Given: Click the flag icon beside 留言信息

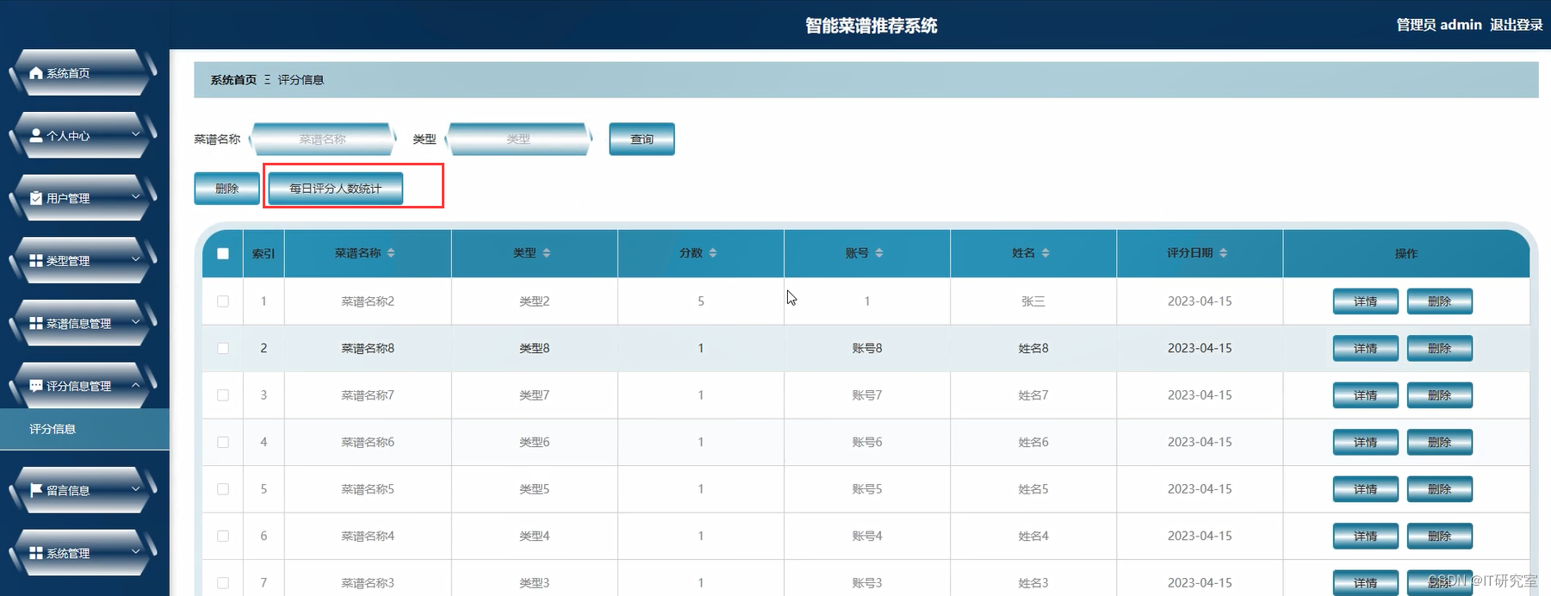Looking at the screenshot, I should pos(36,490).
